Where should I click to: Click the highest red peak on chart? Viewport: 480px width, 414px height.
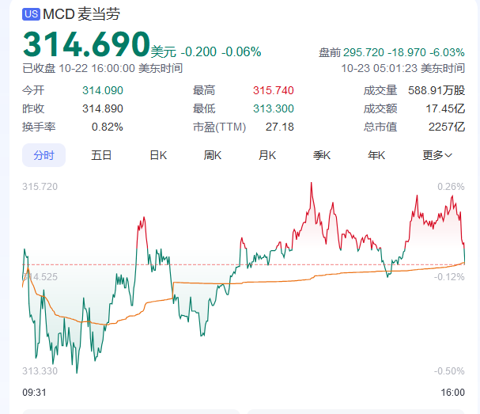pyautogui.click(x=312, y=183)
